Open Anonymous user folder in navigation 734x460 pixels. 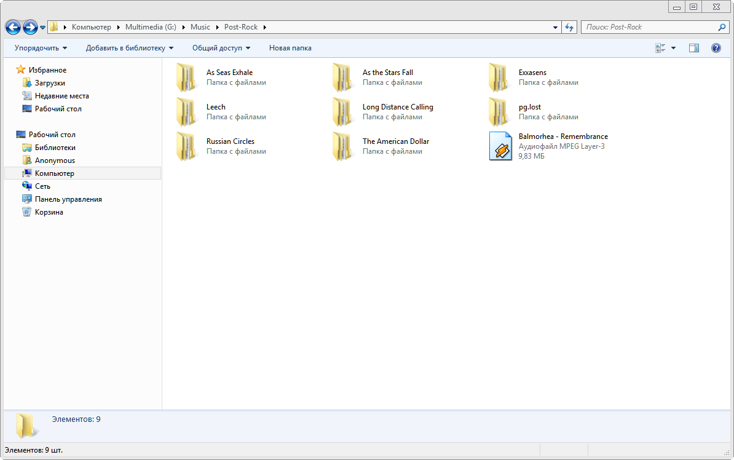[55, 161]
